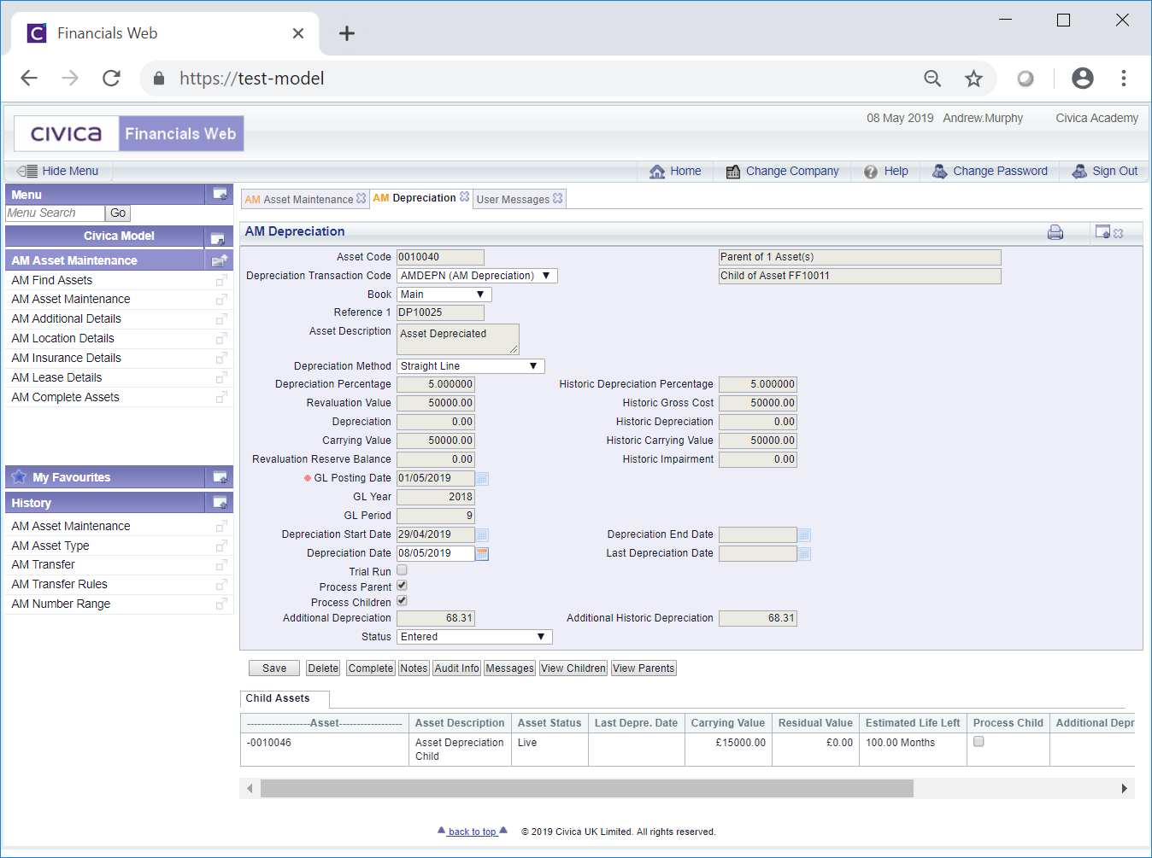Tick Process Child for asset -0010046
This screenshot has width=1152, height=858.
979,742
